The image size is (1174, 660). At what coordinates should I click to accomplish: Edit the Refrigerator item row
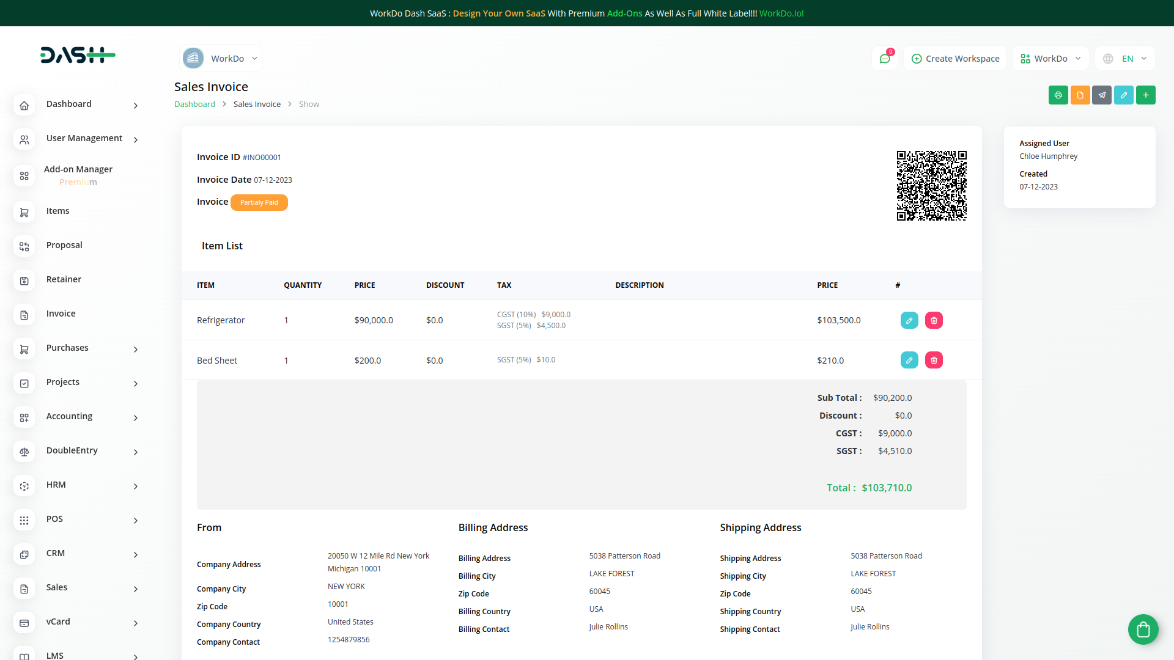[x=909, y=320]
